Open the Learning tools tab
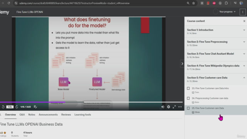Image resolution: width=247 pixels, height=139 pixels. click(x=83, y=115)
